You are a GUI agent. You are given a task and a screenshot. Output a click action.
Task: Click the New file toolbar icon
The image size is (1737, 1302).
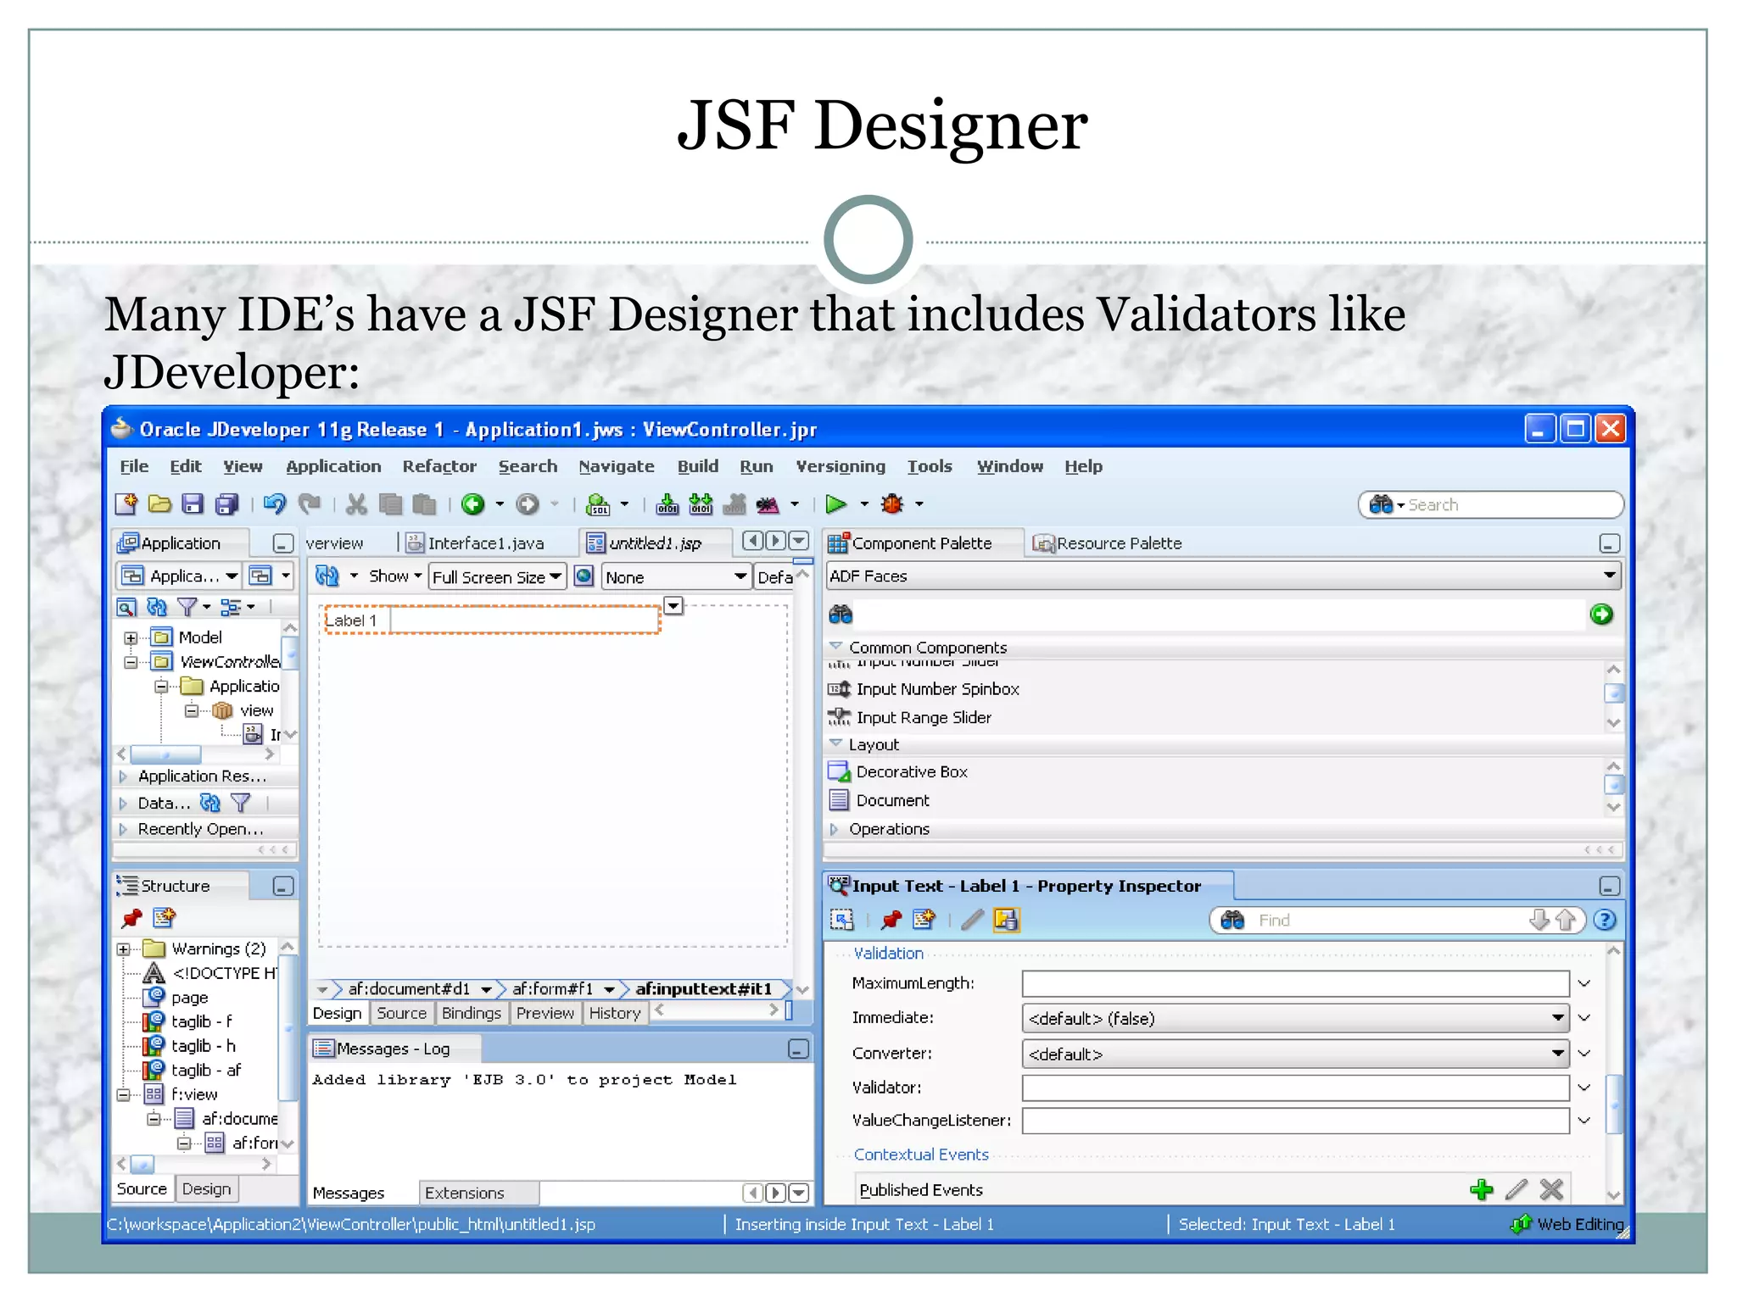(126, 504)
